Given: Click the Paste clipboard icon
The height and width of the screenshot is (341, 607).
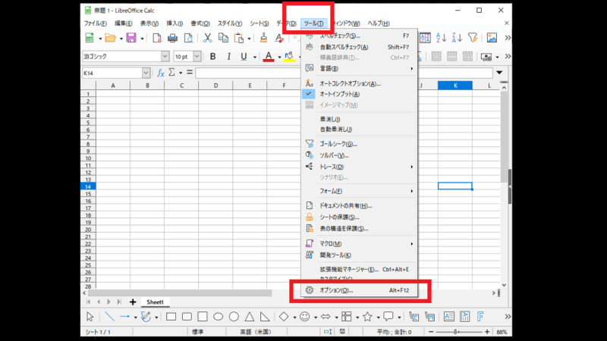Looking at the screenshot, I should click(239, 38).
